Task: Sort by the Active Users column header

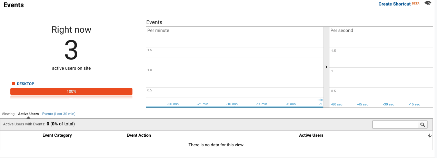Action: coord(311,135)
